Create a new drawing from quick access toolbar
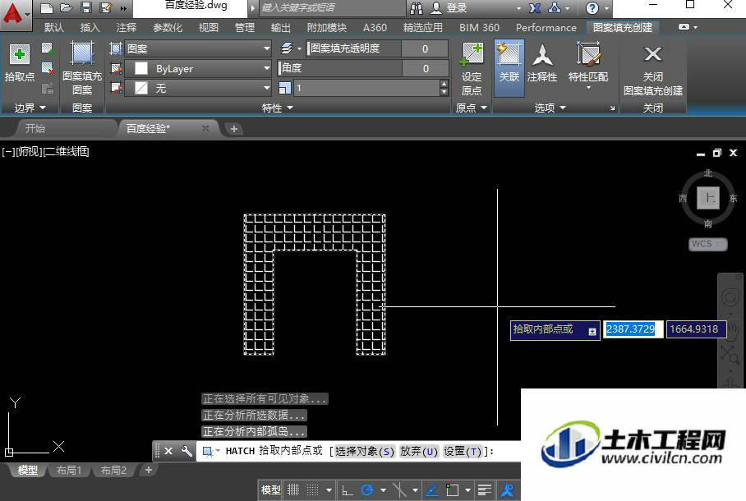Screen dimensions: 746x501 (x=46, y=7)
